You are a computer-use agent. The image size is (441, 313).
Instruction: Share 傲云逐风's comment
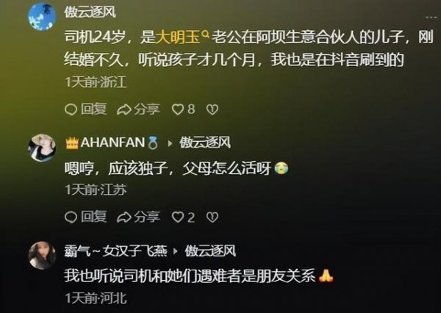pos(138,109)
